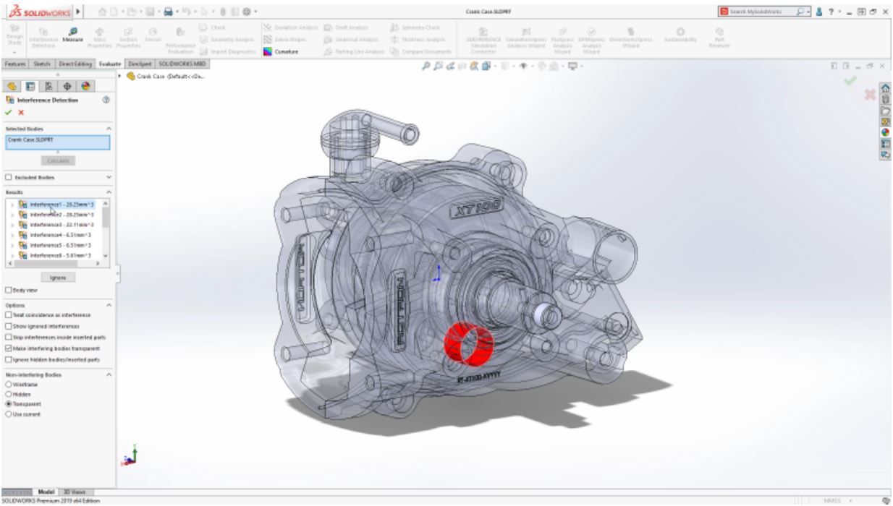893x506 pixels.
Task: Enable the Treat coincidence as interference checkbox
Action: (x=9, y=314)
